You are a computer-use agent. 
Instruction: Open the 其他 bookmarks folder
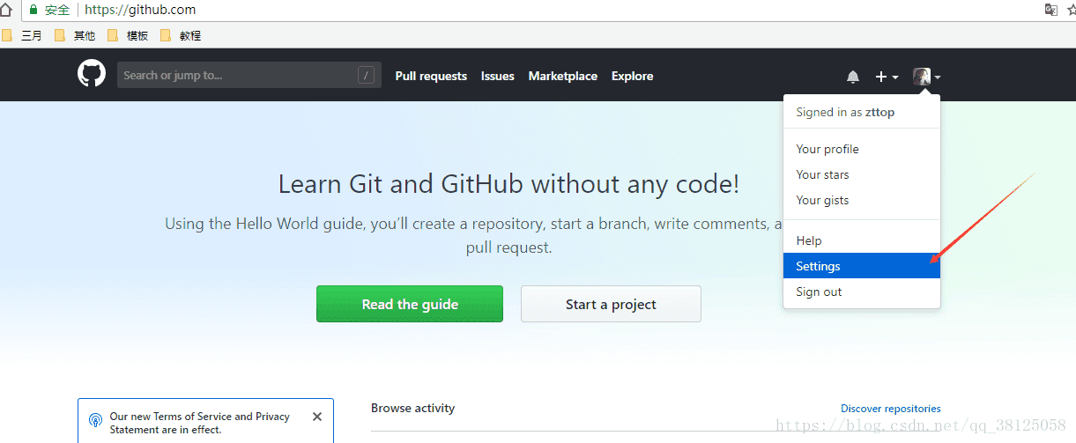(75, 35)
